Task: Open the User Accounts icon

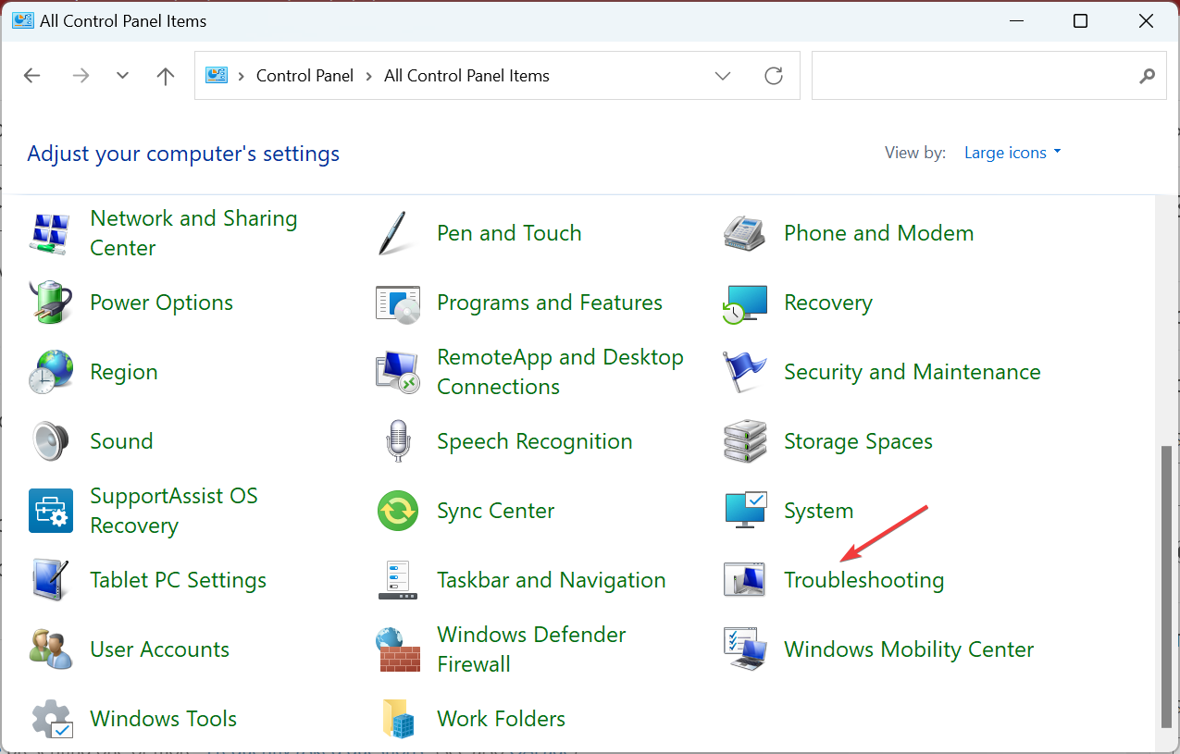Action: [x=51, y=649]
